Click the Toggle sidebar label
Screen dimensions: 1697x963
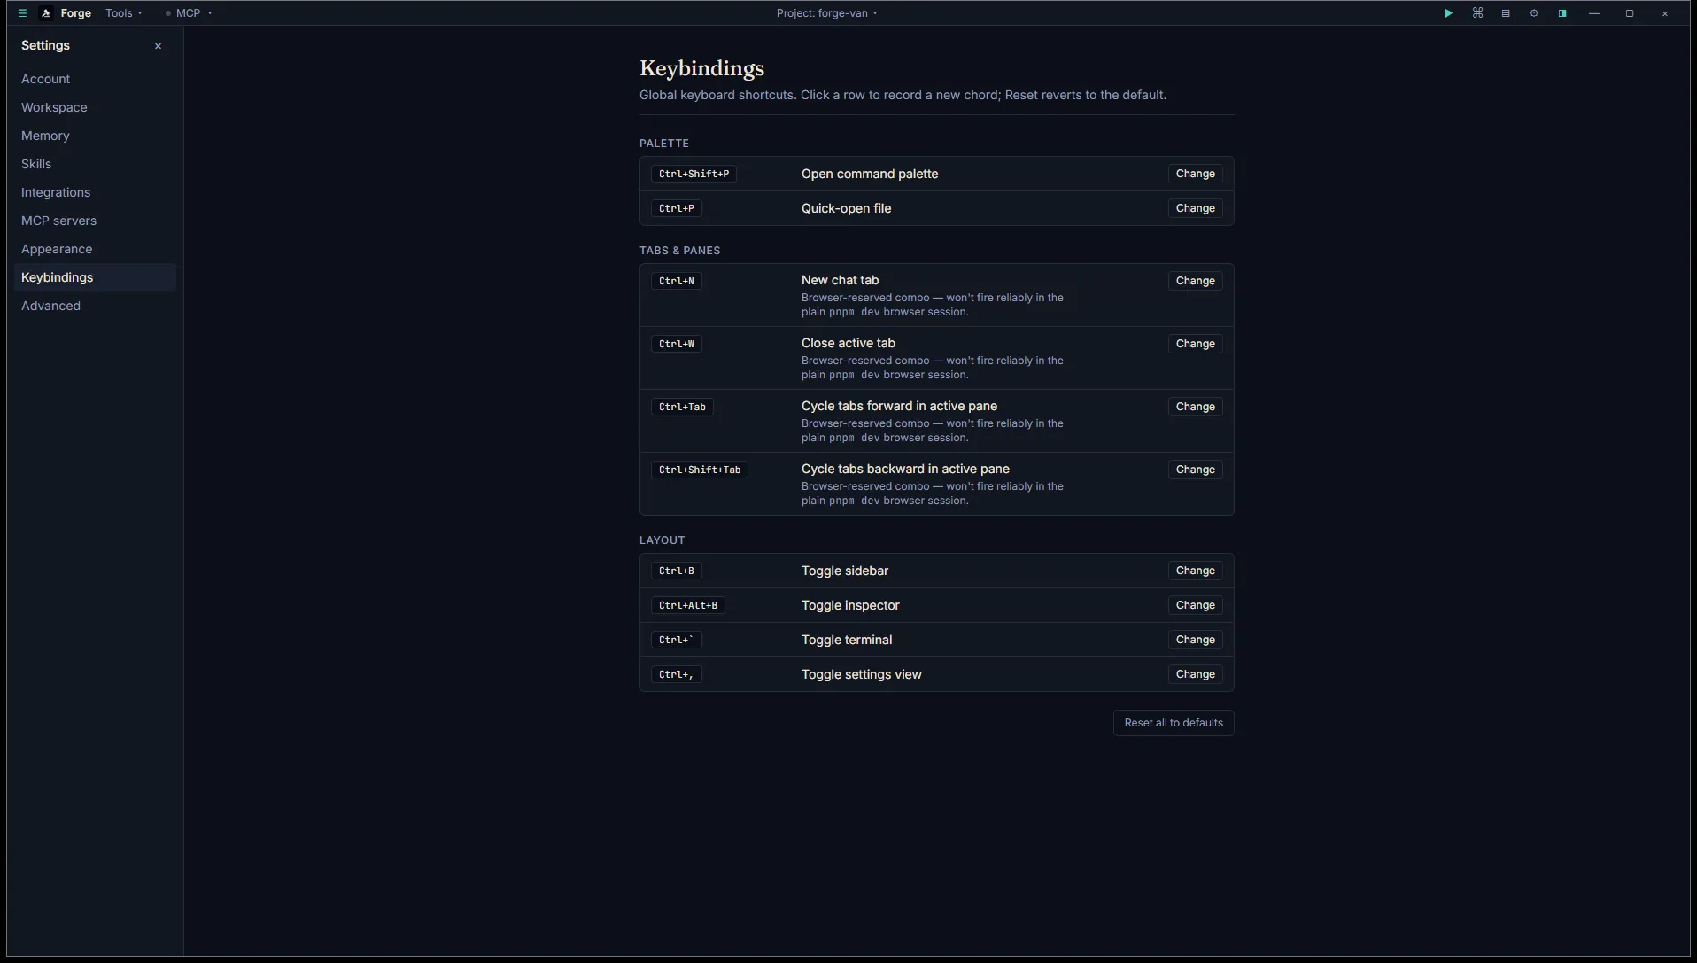(x=845, y=571)
